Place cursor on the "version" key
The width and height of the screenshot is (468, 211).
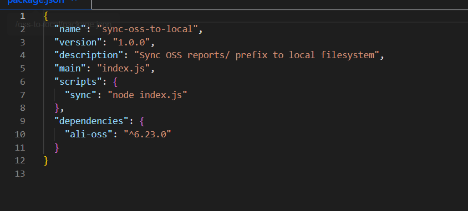click(x=78, y=42)
